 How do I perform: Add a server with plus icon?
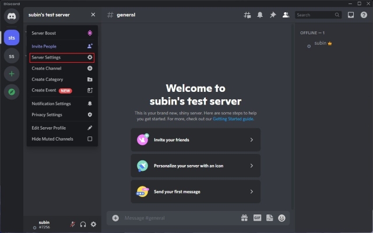click(12, 74)
